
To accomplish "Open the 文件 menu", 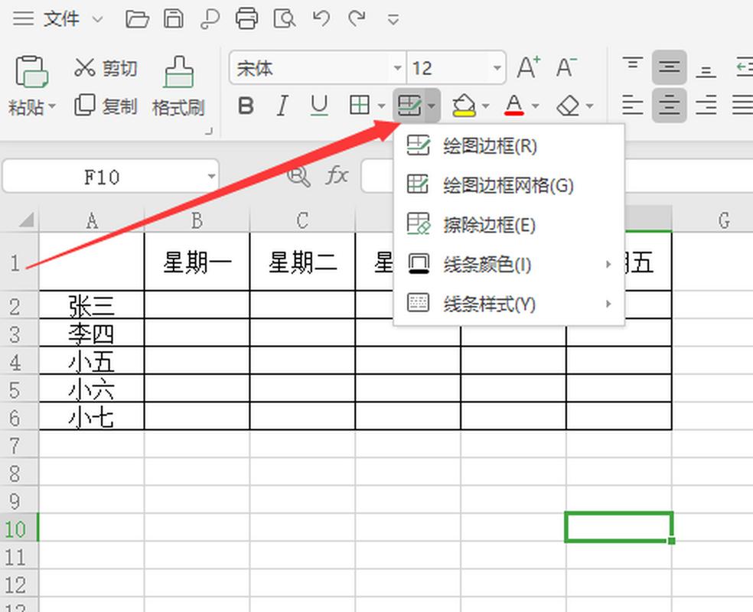I will (x=61, y=19).
